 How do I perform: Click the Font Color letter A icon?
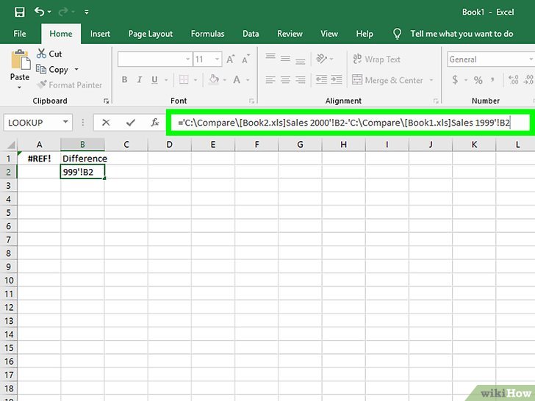(x=237, y=80)
